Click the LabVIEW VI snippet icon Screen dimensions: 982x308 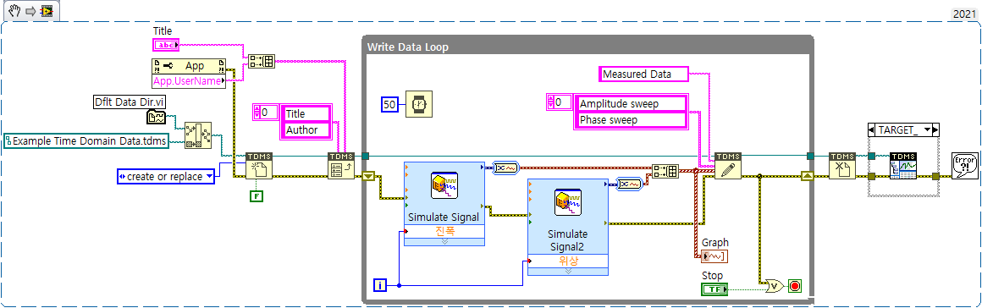point(47,11)
